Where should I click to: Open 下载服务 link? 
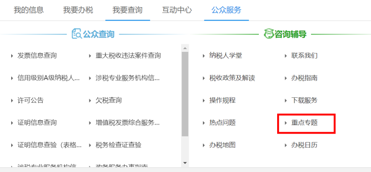[x=304, y=101]
